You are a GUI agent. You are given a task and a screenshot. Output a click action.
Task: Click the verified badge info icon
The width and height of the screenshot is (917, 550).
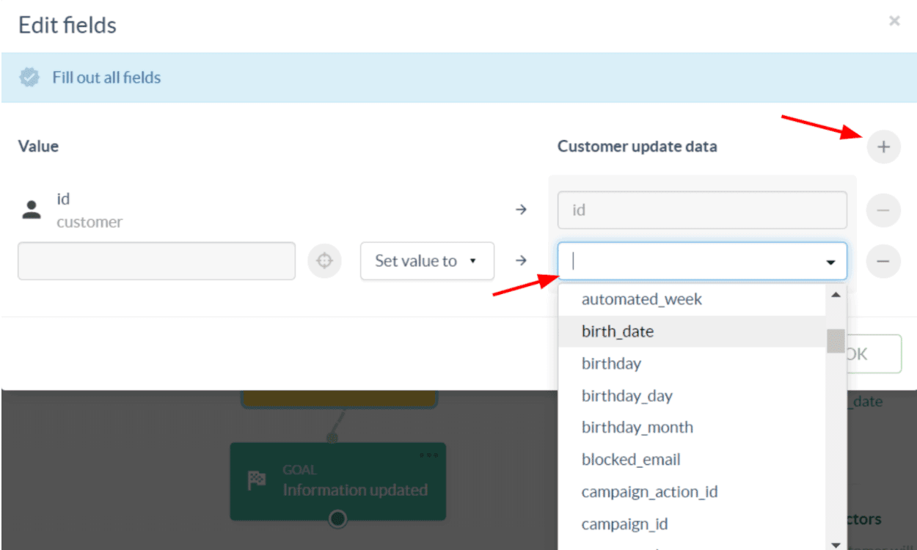(29, 78)
